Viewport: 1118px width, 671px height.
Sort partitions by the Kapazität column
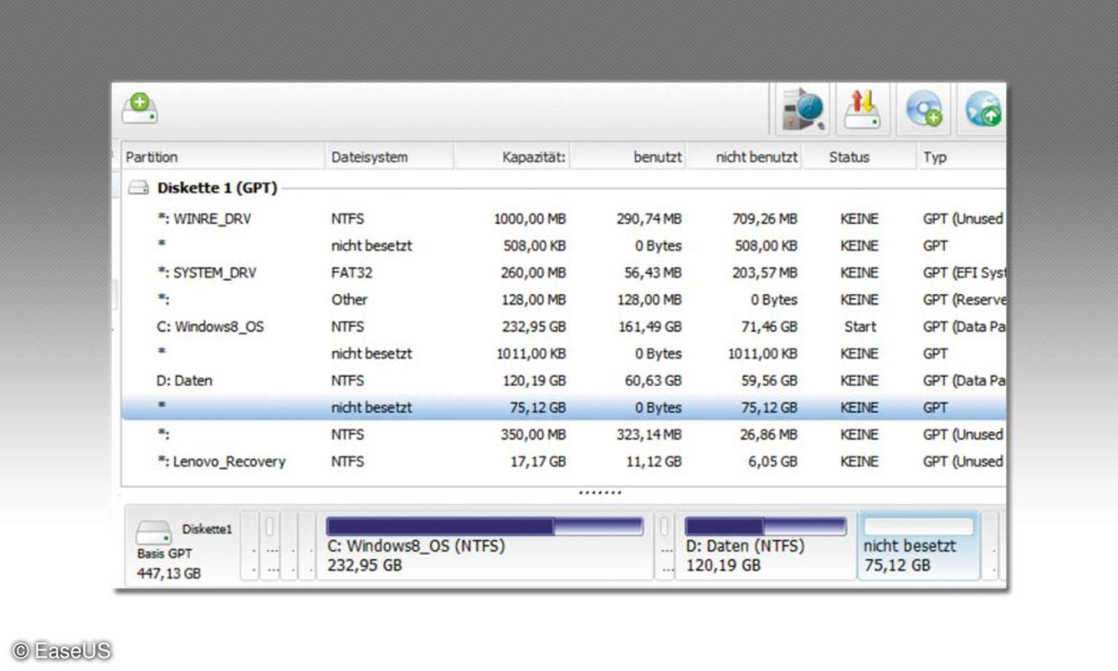pyautogui.click(x=532, y=156)
